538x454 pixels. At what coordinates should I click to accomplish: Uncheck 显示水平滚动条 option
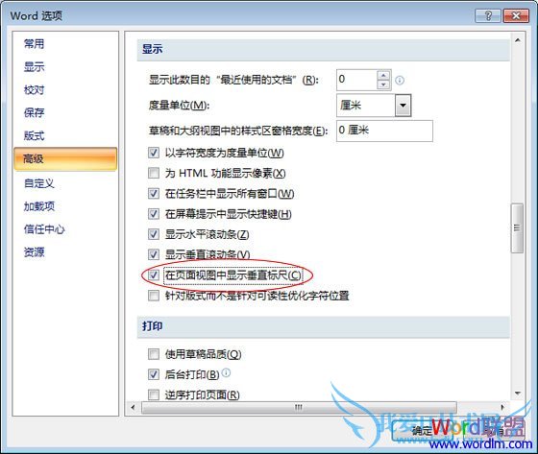pyautogui.click(x=154, y=234)
